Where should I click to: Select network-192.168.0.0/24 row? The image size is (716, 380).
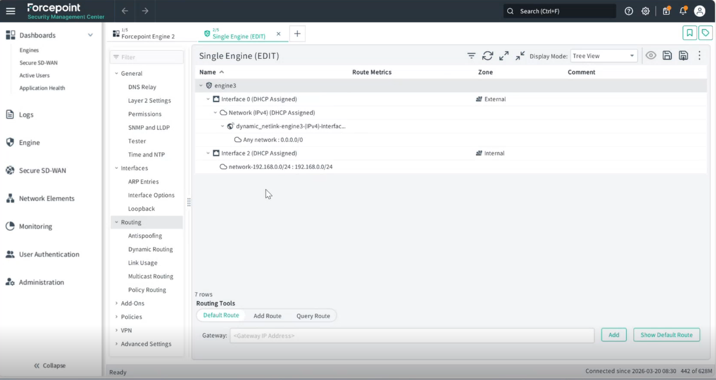[451, 167]
